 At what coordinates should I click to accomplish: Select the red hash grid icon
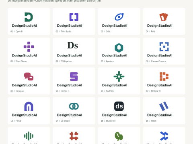coord(74,136)
